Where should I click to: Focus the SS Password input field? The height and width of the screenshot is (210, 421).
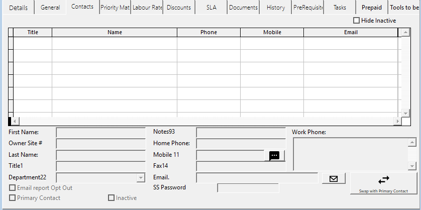pyautogui.click(x=248, y=188)
